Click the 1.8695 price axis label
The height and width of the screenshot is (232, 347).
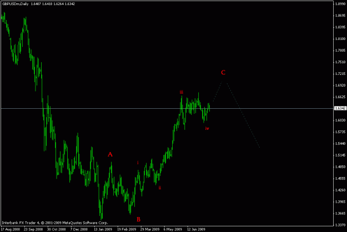[340, 16]
